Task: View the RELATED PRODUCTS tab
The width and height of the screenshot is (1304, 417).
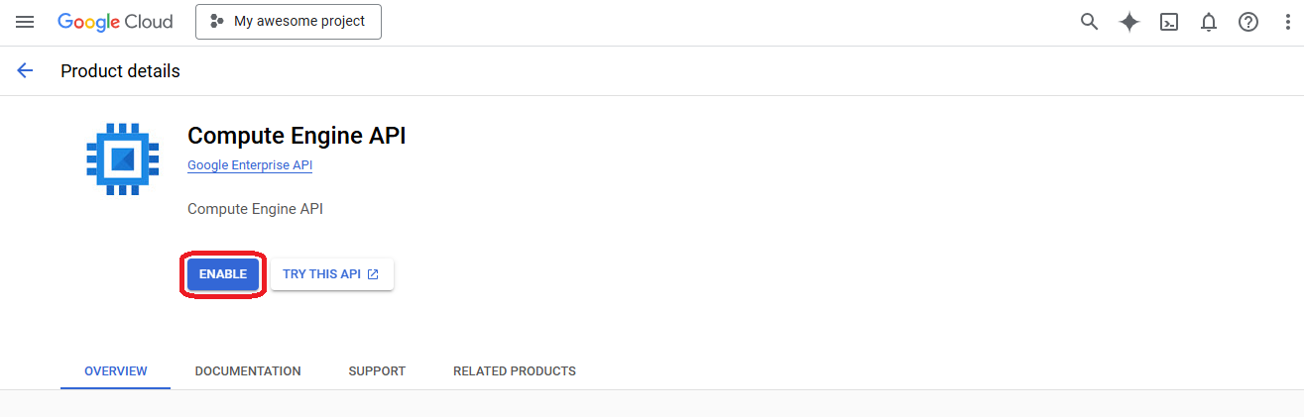Action: coord(514,371)
